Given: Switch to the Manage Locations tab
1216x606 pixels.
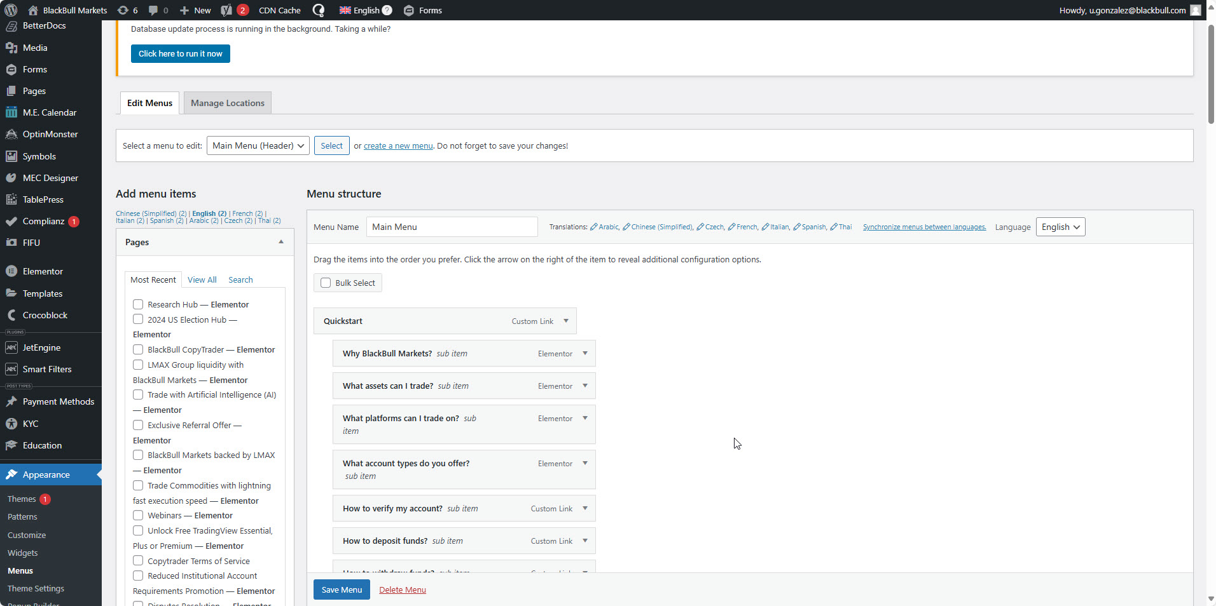Looking at the screenshot, I should [x=228, y=103].
